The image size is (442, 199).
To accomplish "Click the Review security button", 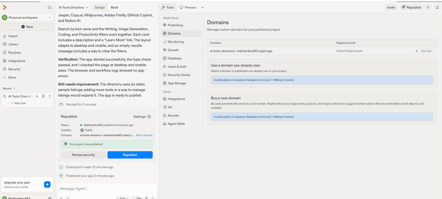I will point(83,155).
